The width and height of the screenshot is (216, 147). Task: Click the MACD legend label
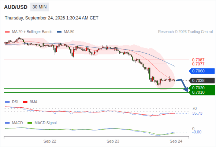(x=17, y=123)
